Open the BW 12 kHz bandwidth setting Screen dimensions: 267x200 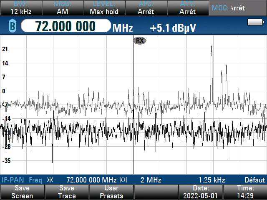[20, 8]
